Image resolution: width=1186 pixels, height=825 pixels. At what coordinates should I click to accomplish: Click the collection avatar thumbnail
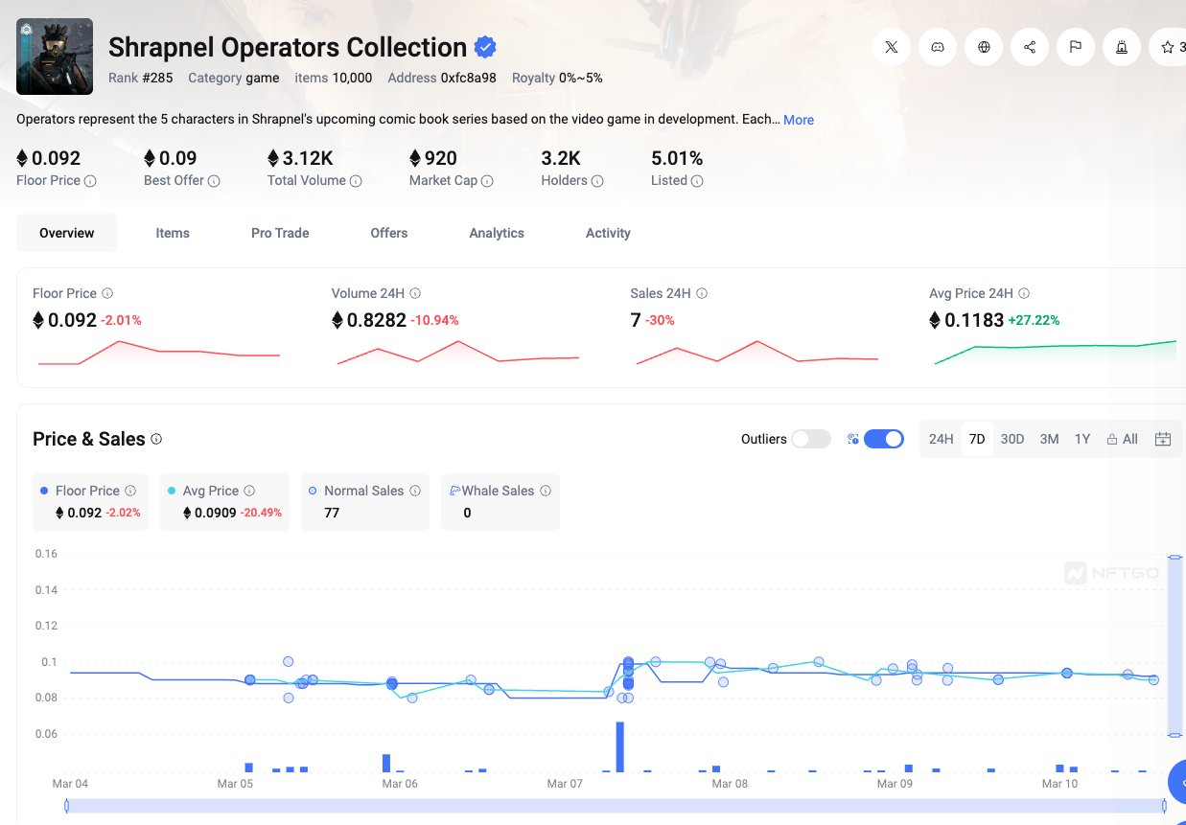pos(55,57)
